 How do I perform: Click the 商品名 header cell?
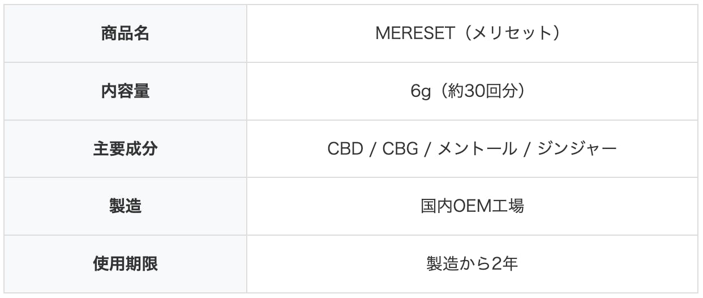(x=125, y=33)
